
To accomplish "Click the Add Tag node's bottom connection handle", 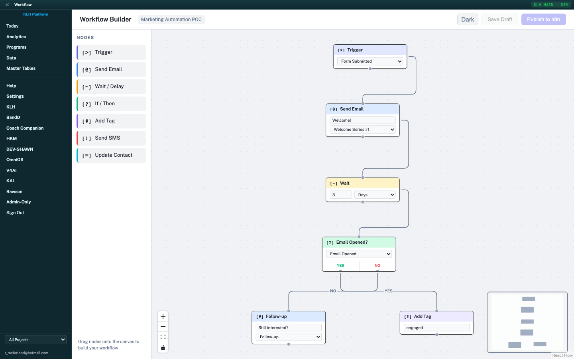I will click(437, 335).
